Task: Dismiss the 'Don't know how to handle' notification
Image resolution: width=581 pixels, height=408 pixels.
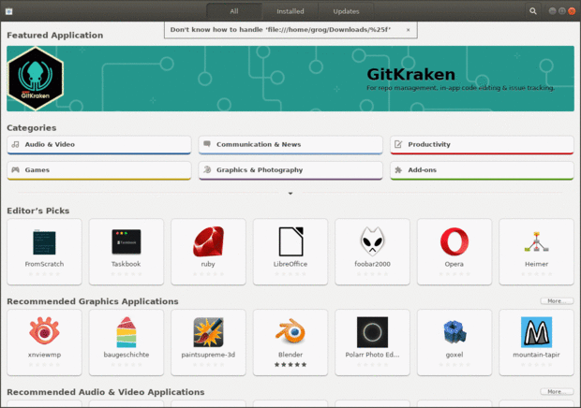Action: (408, 29)
